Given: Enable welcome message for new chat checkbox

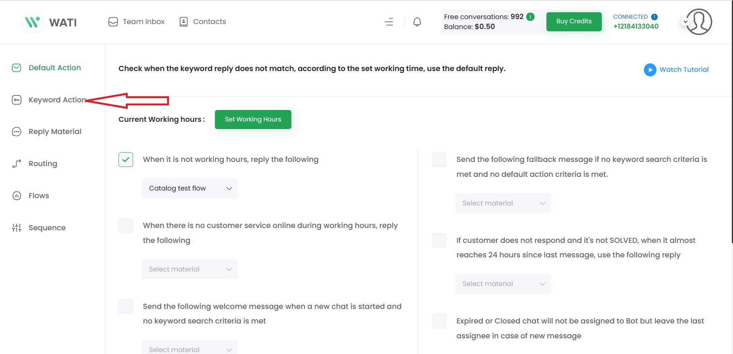Looking at the screenshot, I should coord(126,306).
